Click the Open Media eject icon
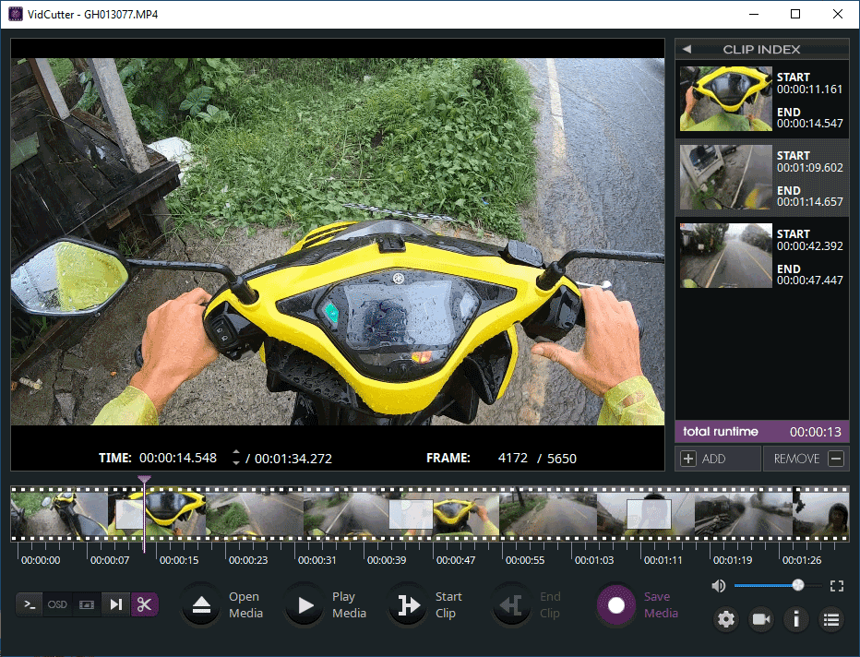The height and width of the screenshot is (657, 860). pos(201,605)
